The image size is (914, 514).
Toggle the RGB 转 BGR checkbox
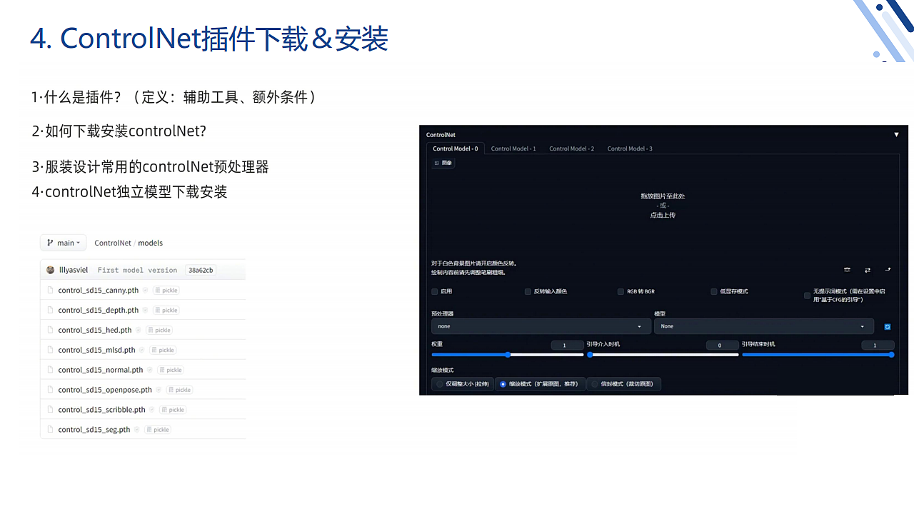[x=621, y=291]
